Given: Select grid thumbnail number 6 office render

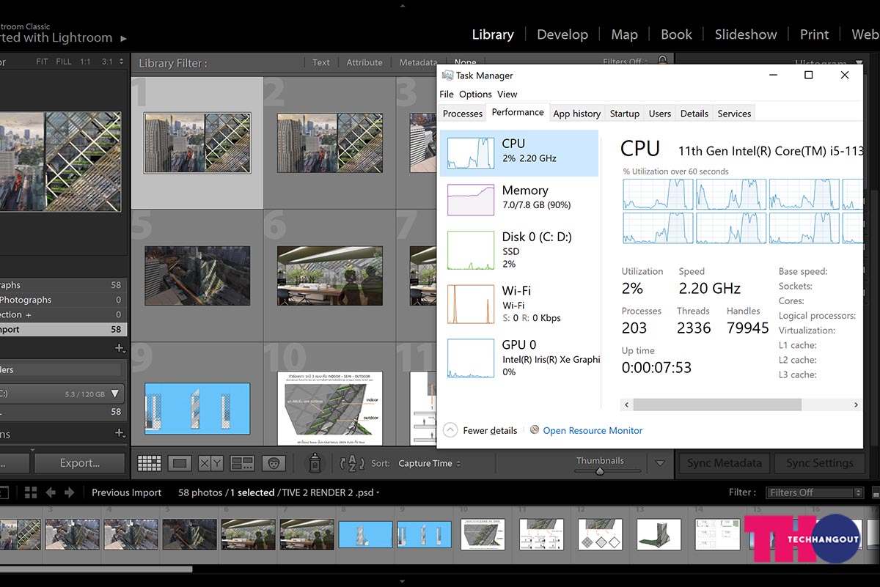Looking at the screenshot, I should [330, 276].
